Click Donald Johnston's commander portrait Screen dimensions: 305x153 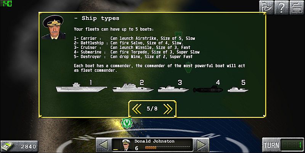[x=126, y=145]
